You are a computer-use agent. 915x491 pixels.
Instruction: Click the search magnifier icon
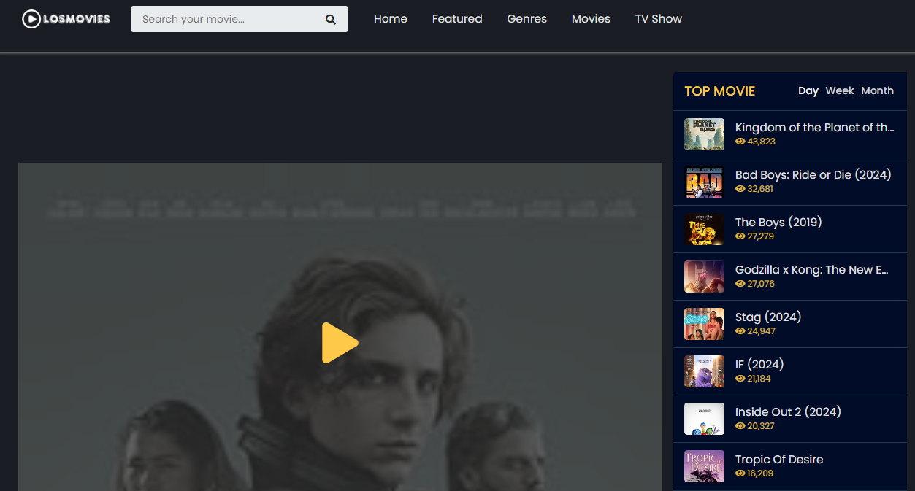[x=331, y=20]
